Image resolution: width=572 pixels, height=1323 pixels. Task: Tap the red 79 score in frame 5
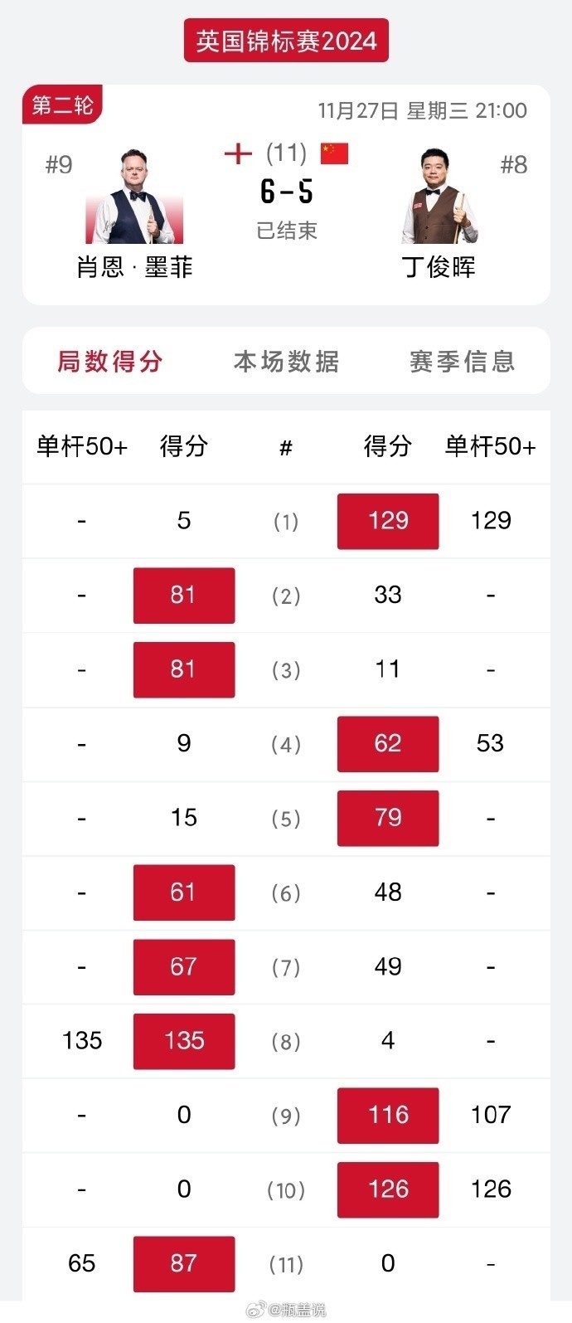(388, 818)
